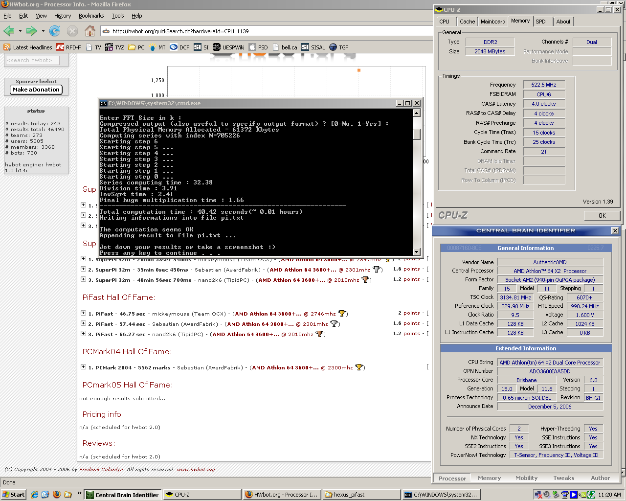Open the MT bookmark

tap(157, 47)
